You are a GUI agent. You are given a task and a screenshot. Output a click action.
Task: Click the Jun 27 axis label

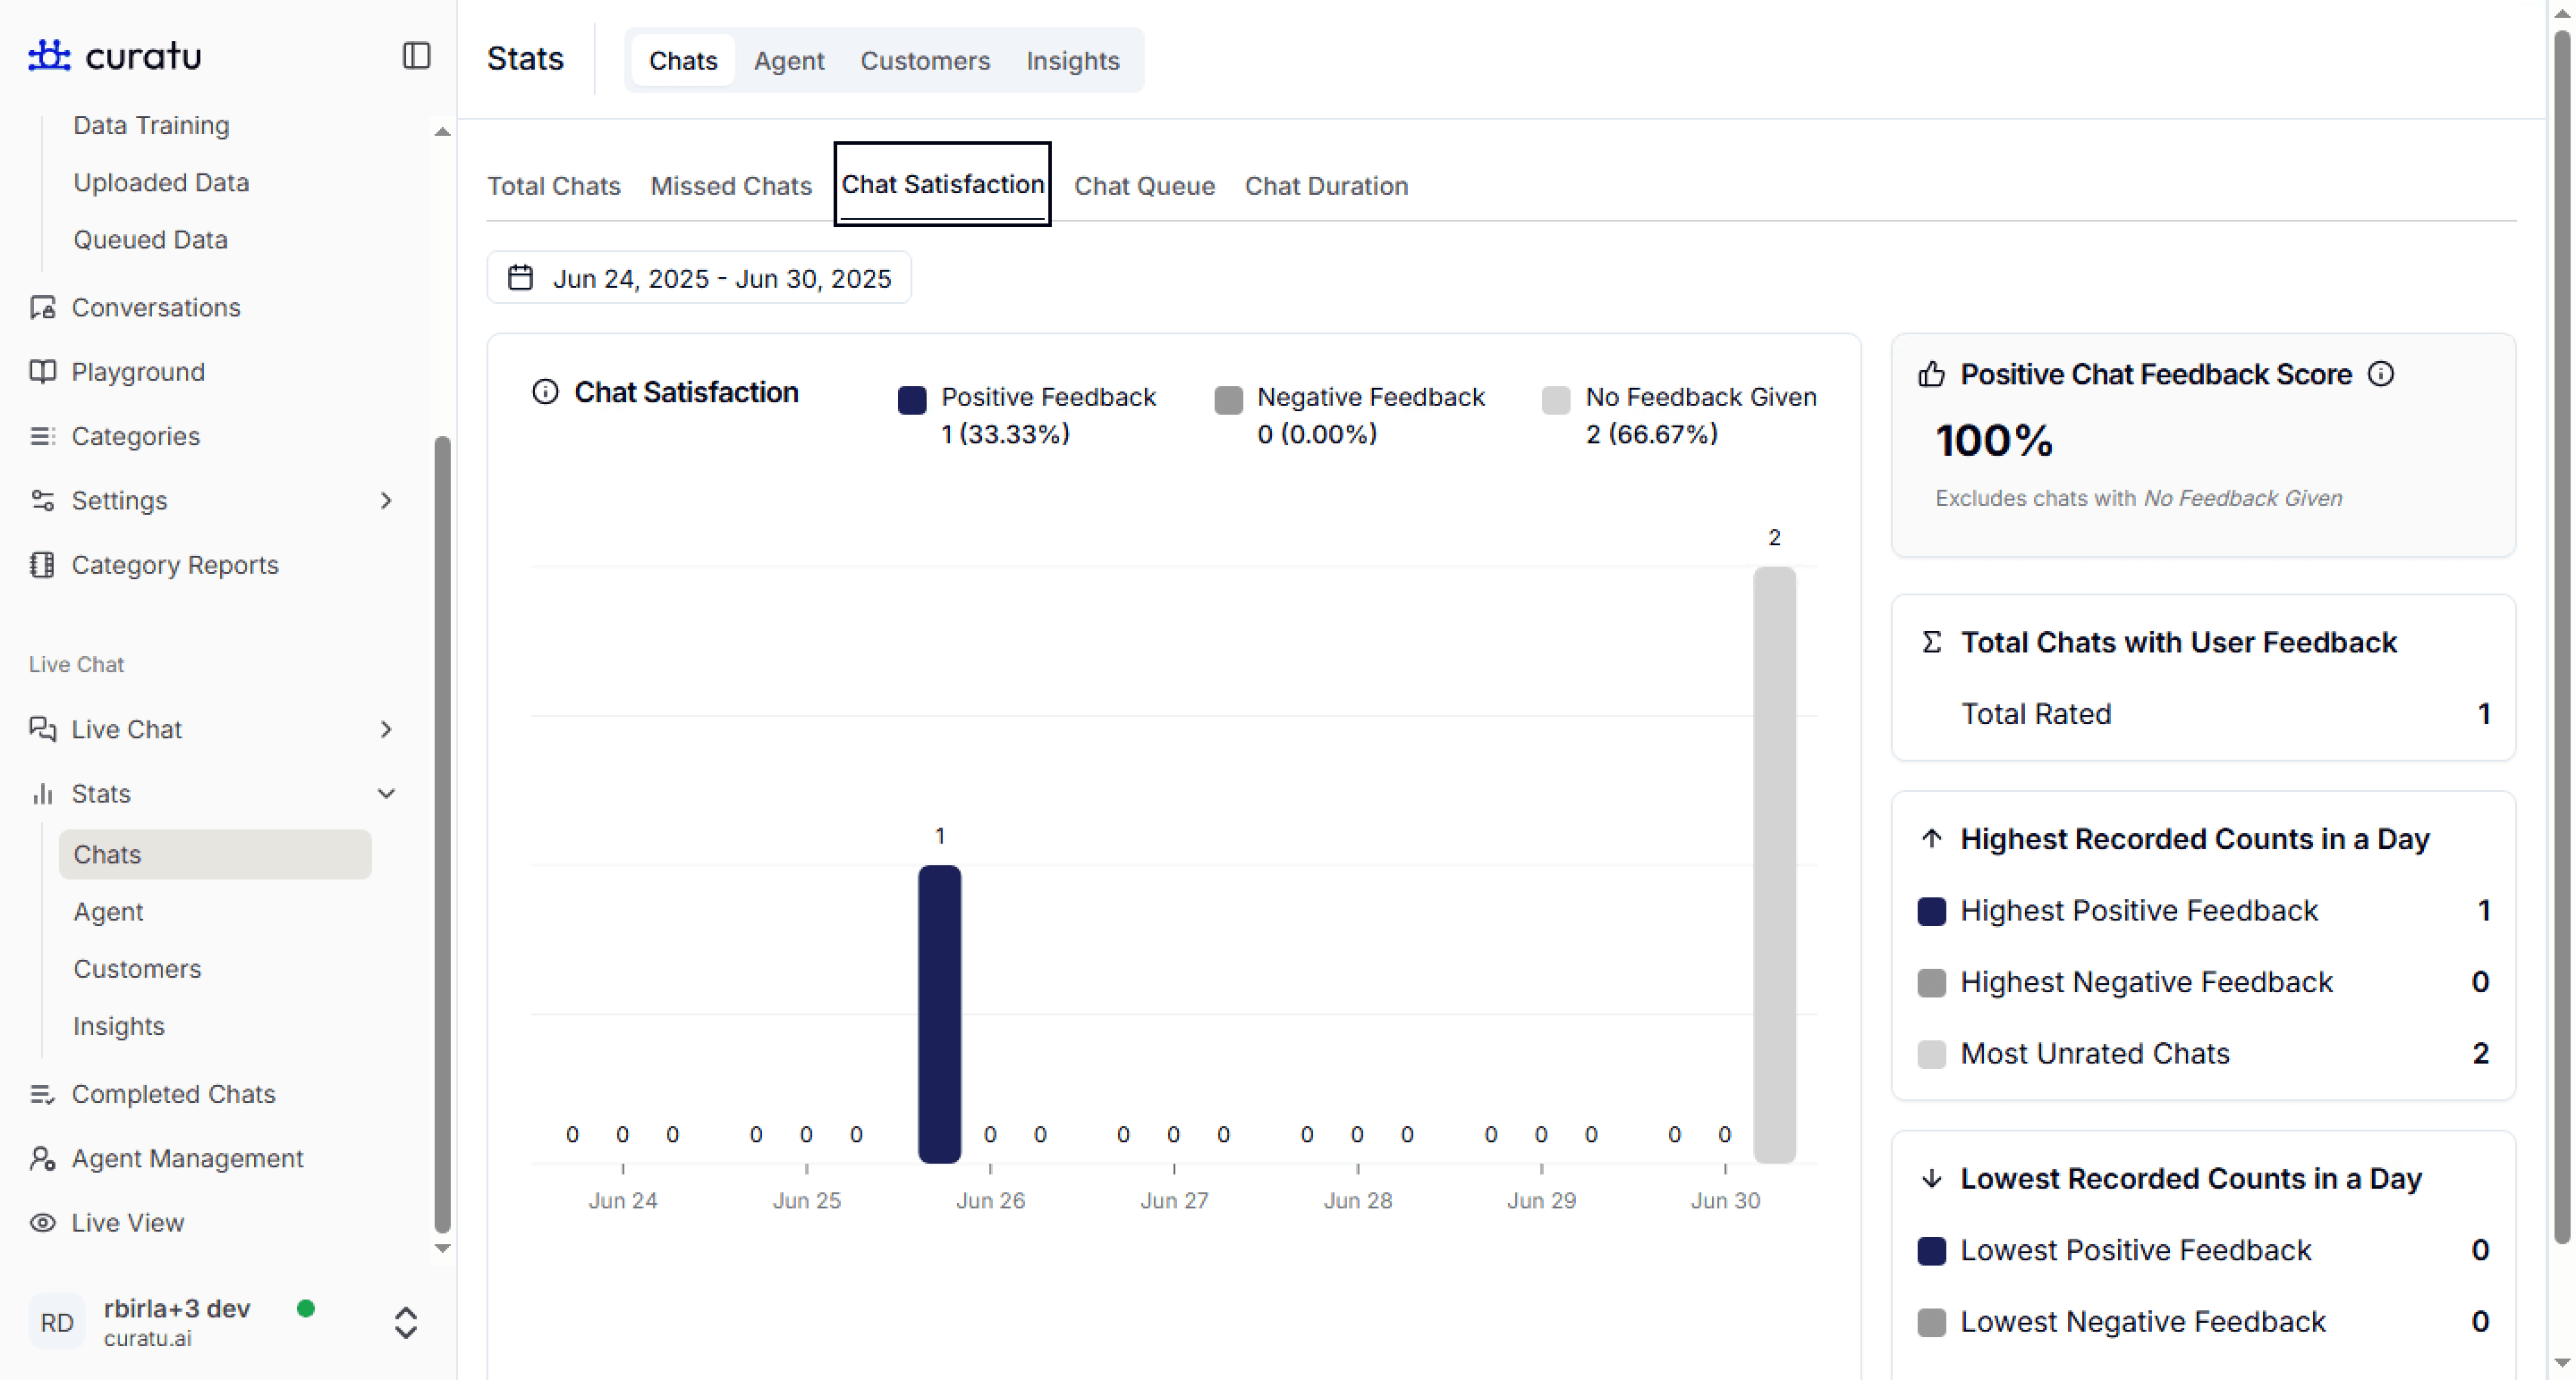click(1174, 1200)
